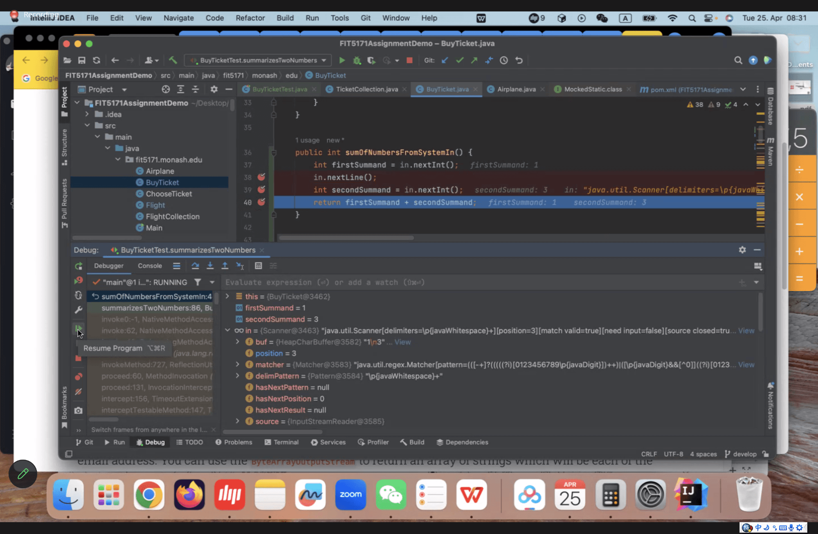Expand the buf HeapCharBuffer field
The width and height of the screenshot is (818, 534).
tap(238, 342)
